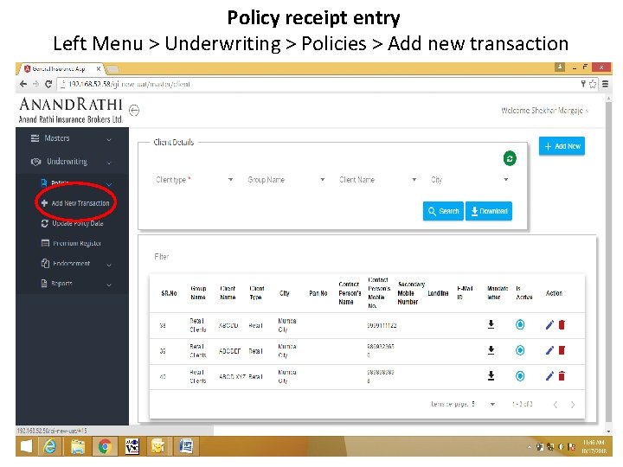Viewport: 623px width, 467px height.
Task: Open the Client type dropdown
Action: pos(195,180)
